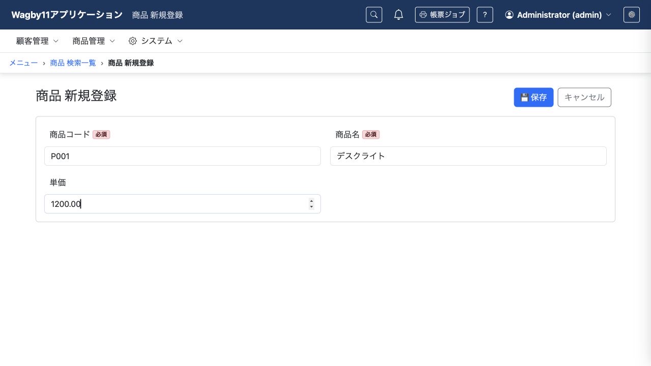The width and height of the screenshot is (651, 366).
Task: Click the キャンセル button
Action: (584, 98)
